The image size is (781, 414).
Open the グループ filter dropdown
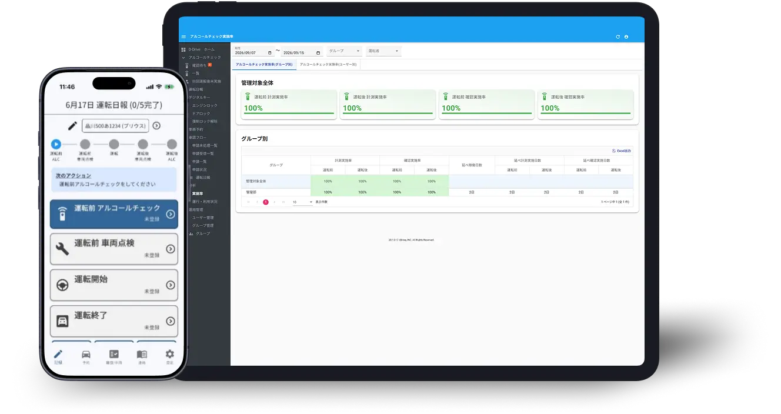pos(345,51)
